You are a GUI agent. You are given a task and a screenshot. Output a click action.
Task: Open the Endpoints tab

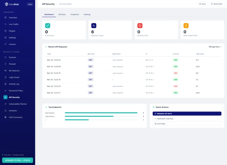coord(75,14)
